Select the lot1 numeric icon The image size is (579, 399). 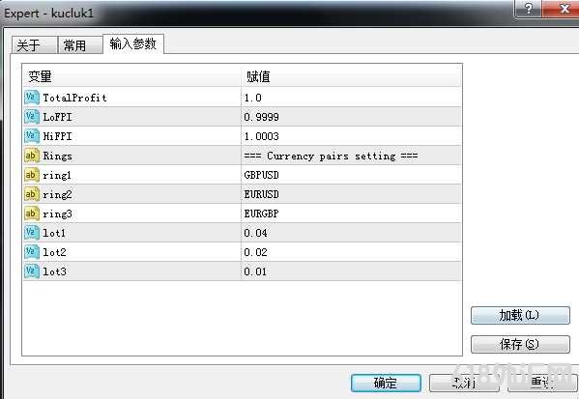pyautogui.click(x=32, y=233)
